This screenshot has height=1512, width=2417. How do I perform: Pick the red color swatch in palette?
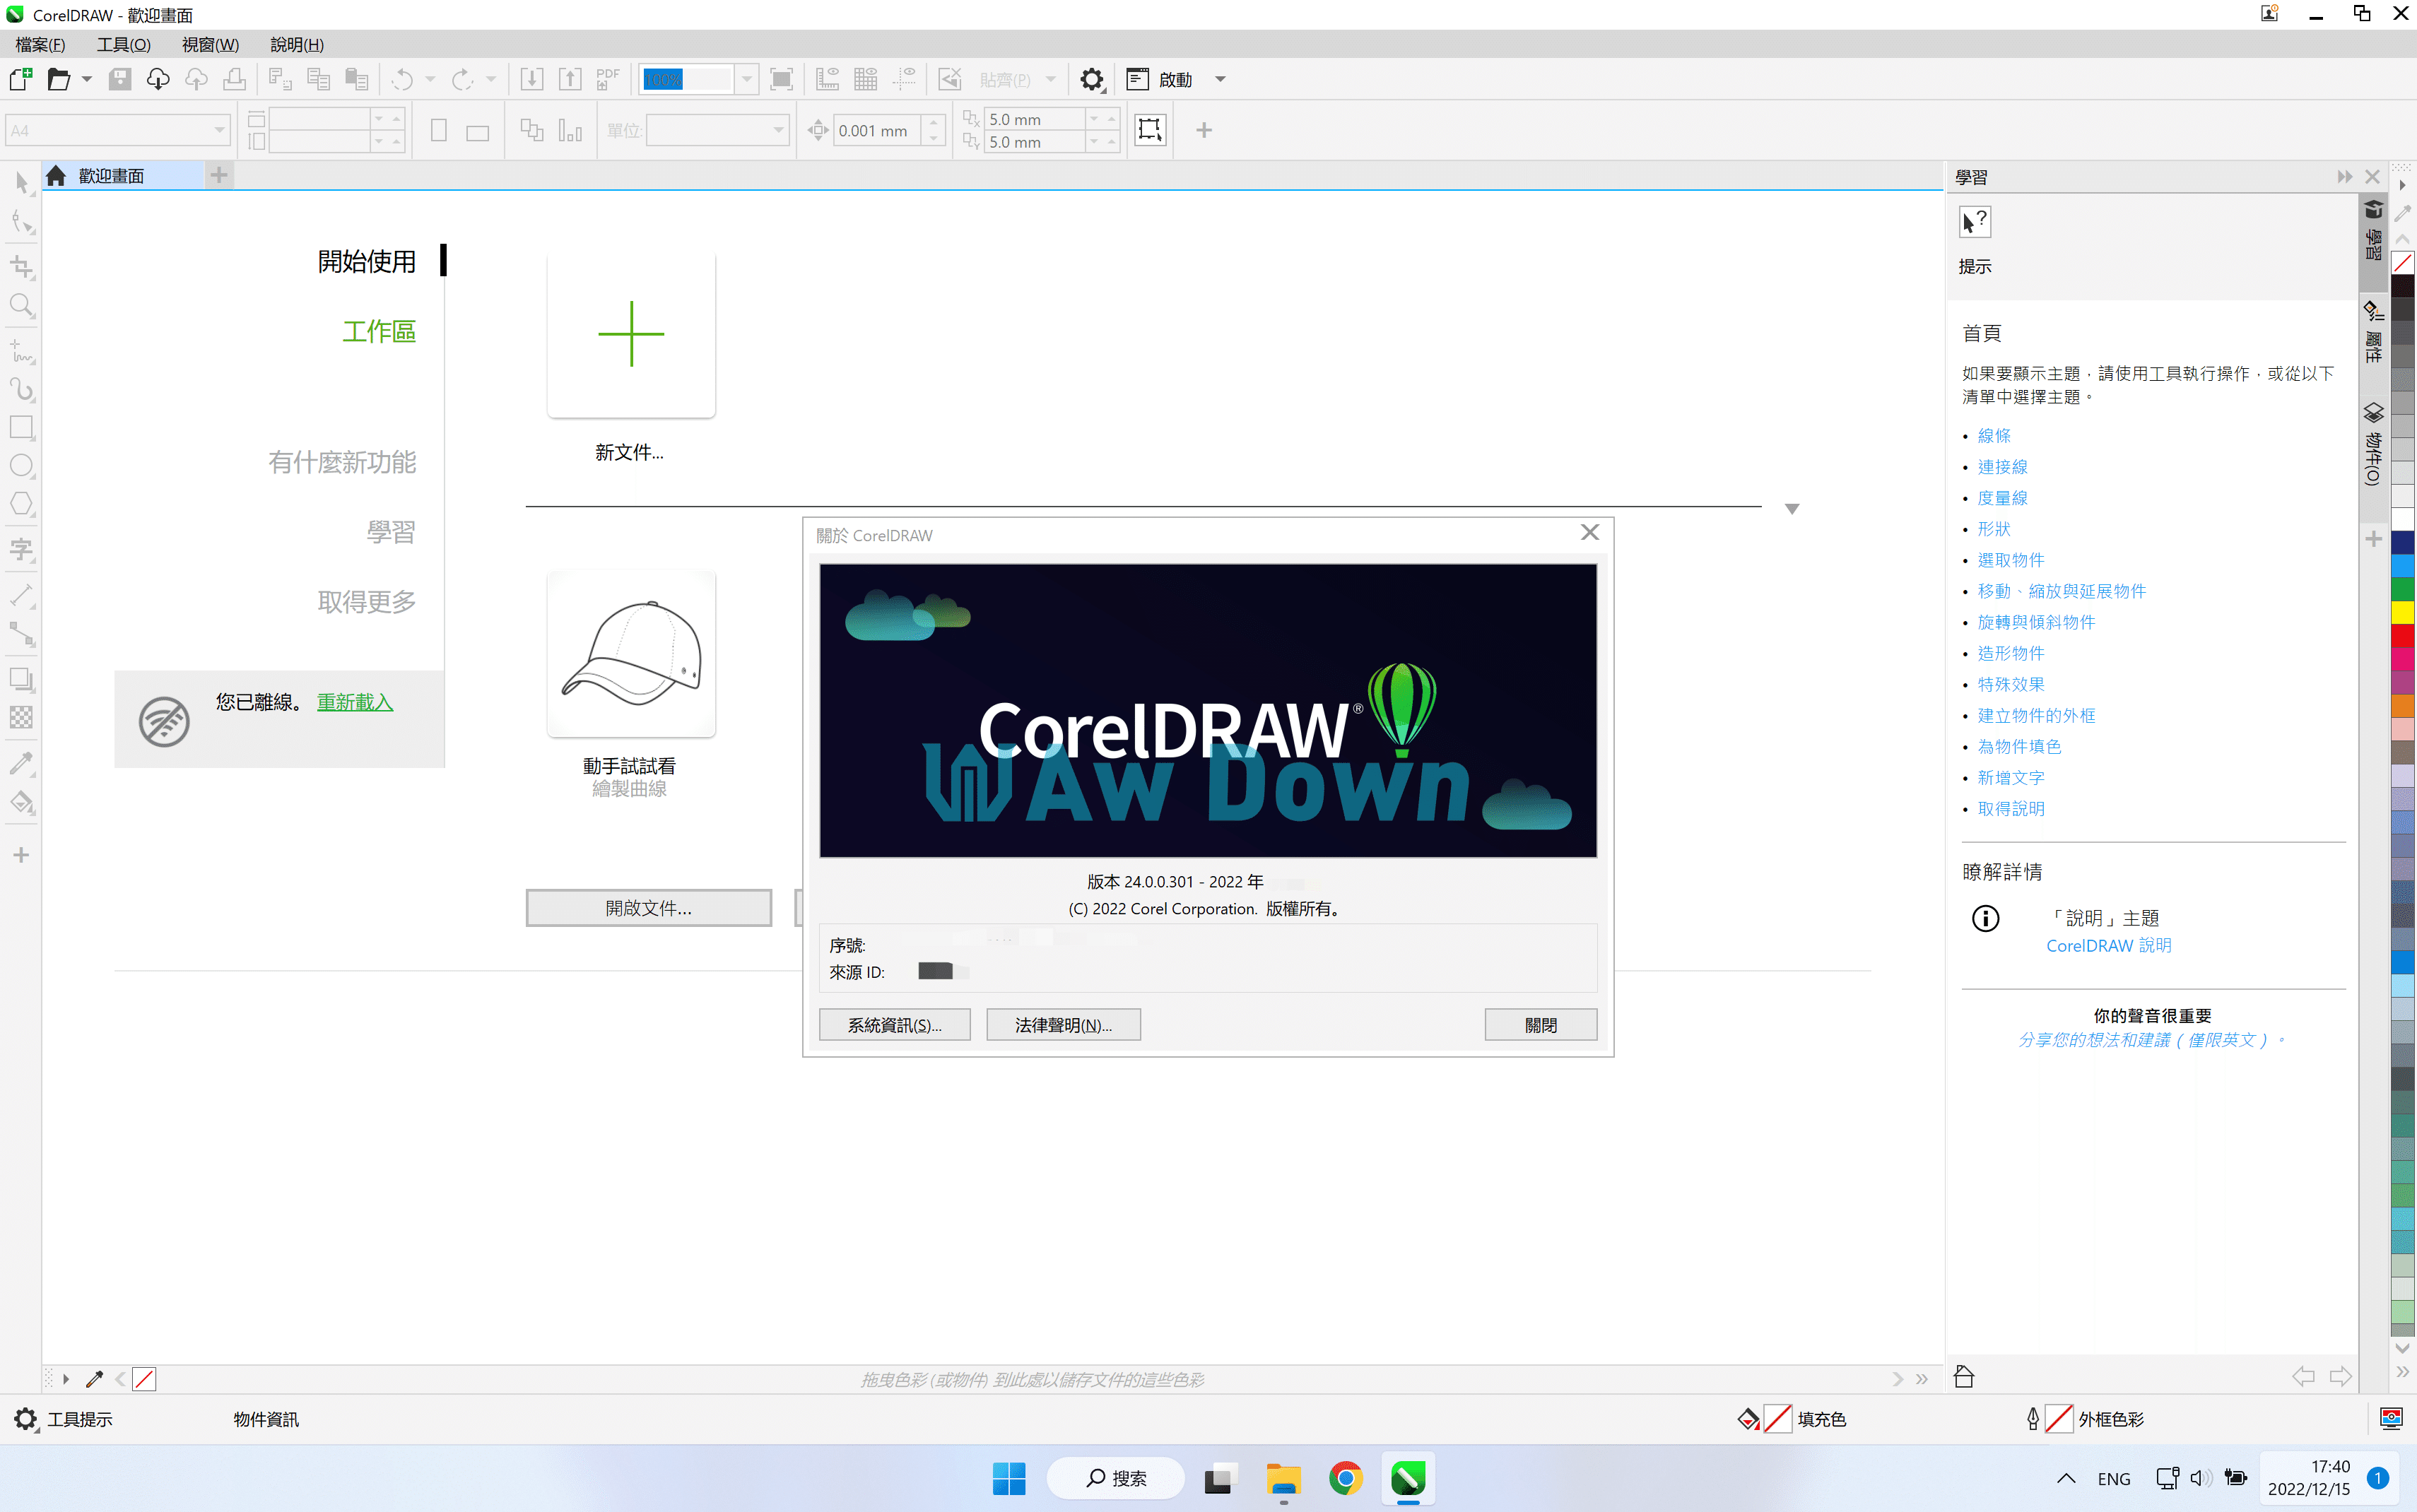pos(2402,636)
